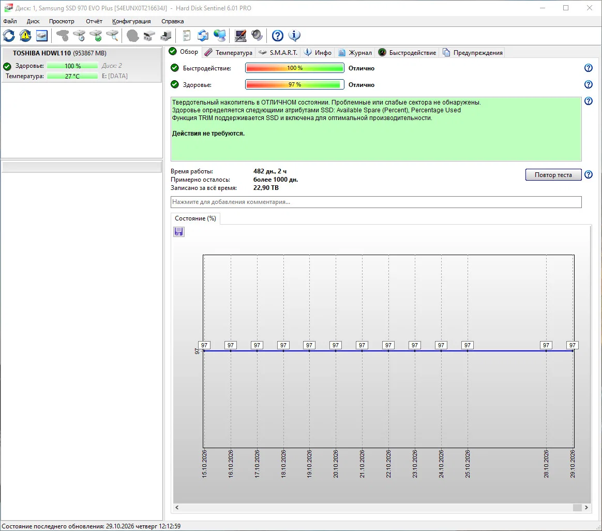Click the blue-framed disk drive toolbar icon
602x531 pixels.
point(42,36)
